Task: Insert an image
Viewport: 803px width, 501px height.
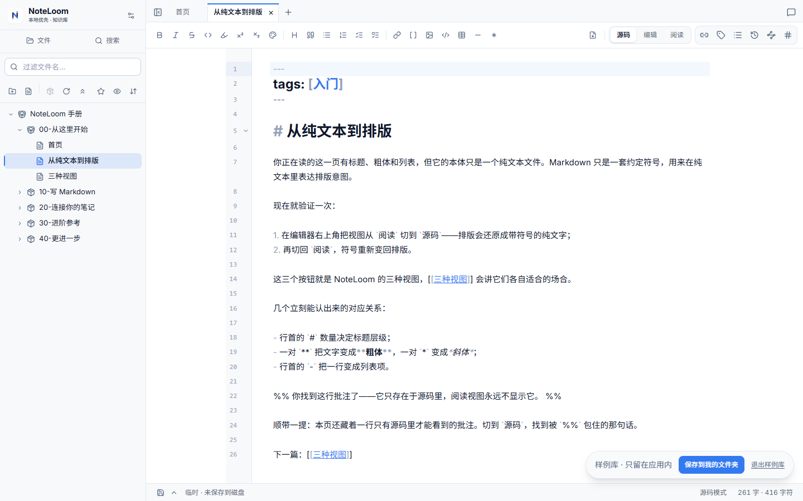Action: tap(429, 35)
